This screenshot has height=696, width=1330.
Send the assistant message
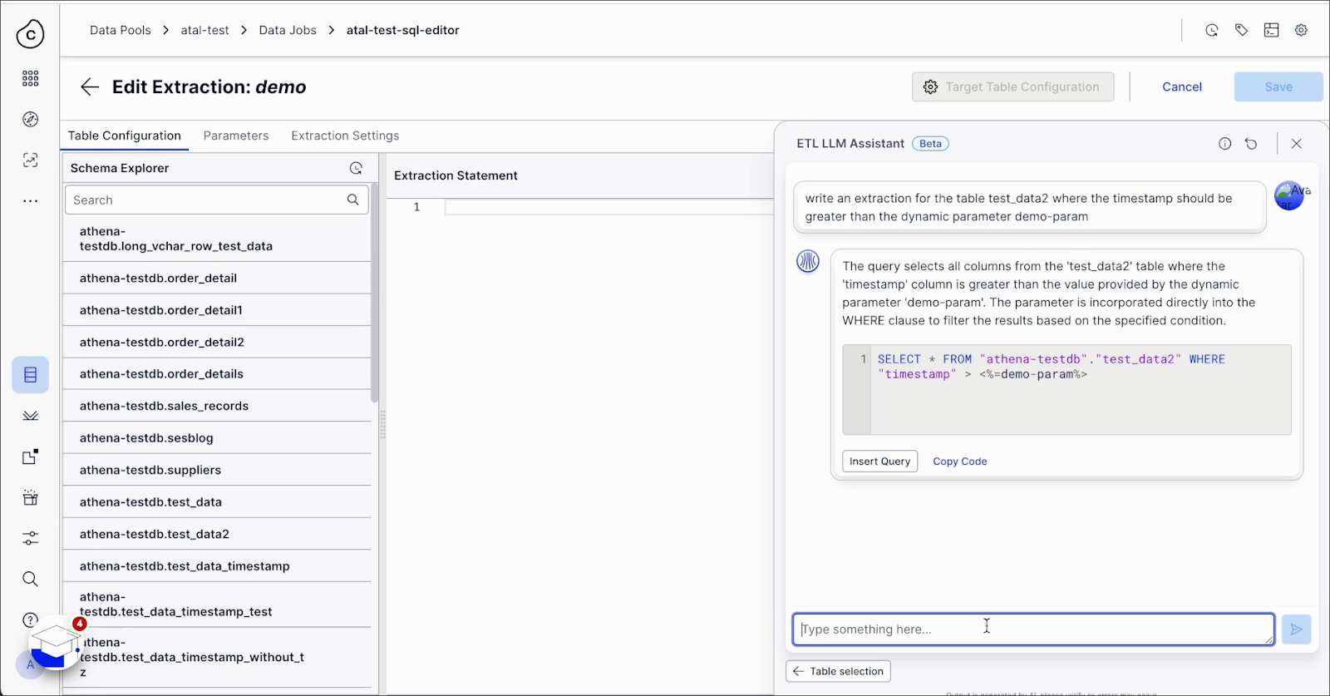tap(1296, 629)
